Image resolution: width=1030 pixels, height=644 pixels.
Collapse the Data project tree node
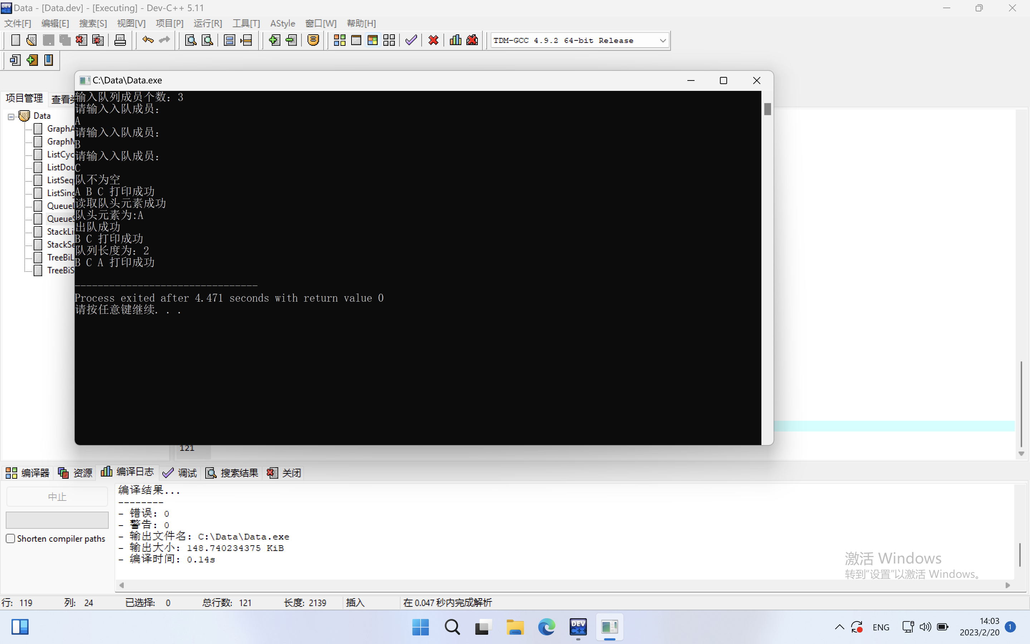(11, 116)
